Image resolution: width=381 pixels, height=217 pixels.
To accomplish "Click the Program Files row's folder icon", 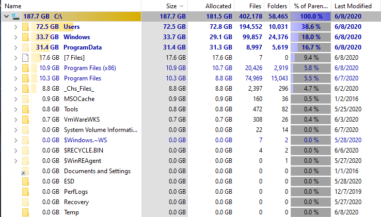I will click(25, 78).
